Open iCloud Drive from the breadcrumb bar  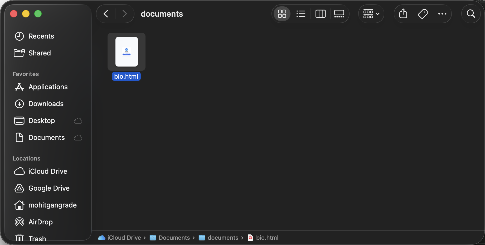(x=124, y=238)
